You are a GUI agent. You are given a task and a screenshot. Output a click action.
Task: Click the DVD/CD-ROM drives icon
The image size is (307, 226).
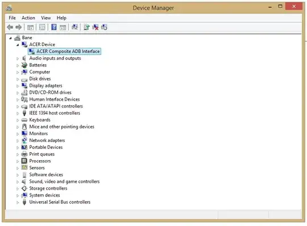coord(24,93)
